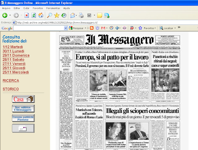Open History clock icon
This screenshot has height=150, width=198.
pyautogui.click(x=64, y=15)
